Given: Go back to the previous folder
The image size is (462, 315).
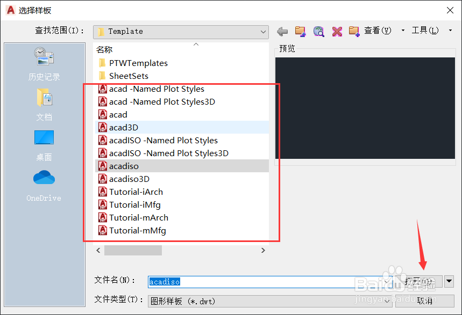Looking at the screenshot, I should coord(282,31).
